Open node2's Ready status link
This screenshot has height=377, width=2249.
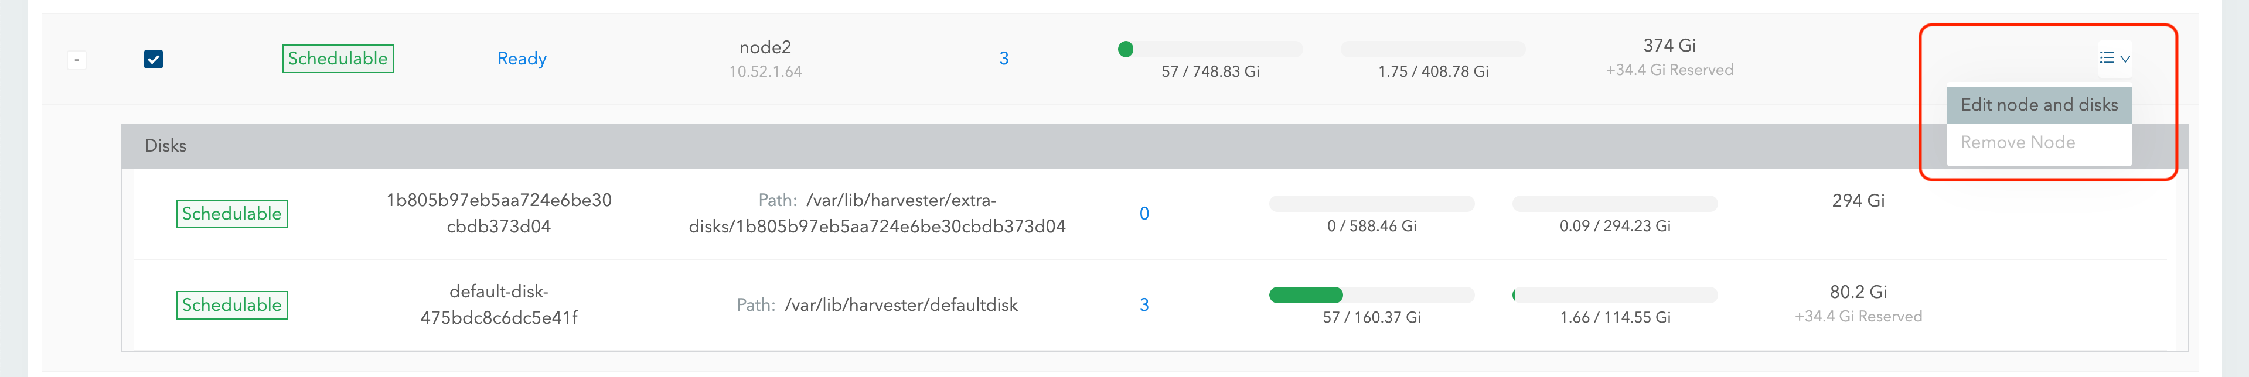521,59
